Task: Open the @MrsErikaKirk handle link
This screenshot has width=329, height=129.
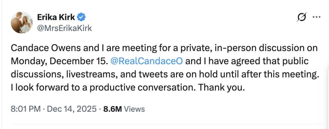Action: click(x=64, y=28)
